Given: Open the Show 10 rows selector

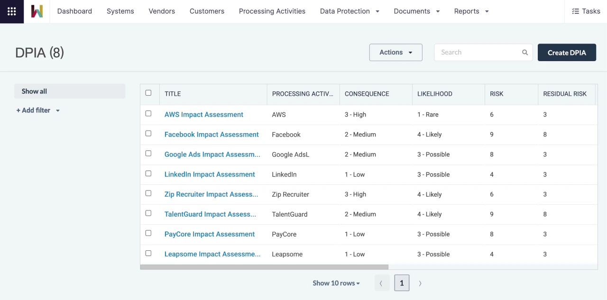Looking at the screenshot, I should (x=336, y=283).
